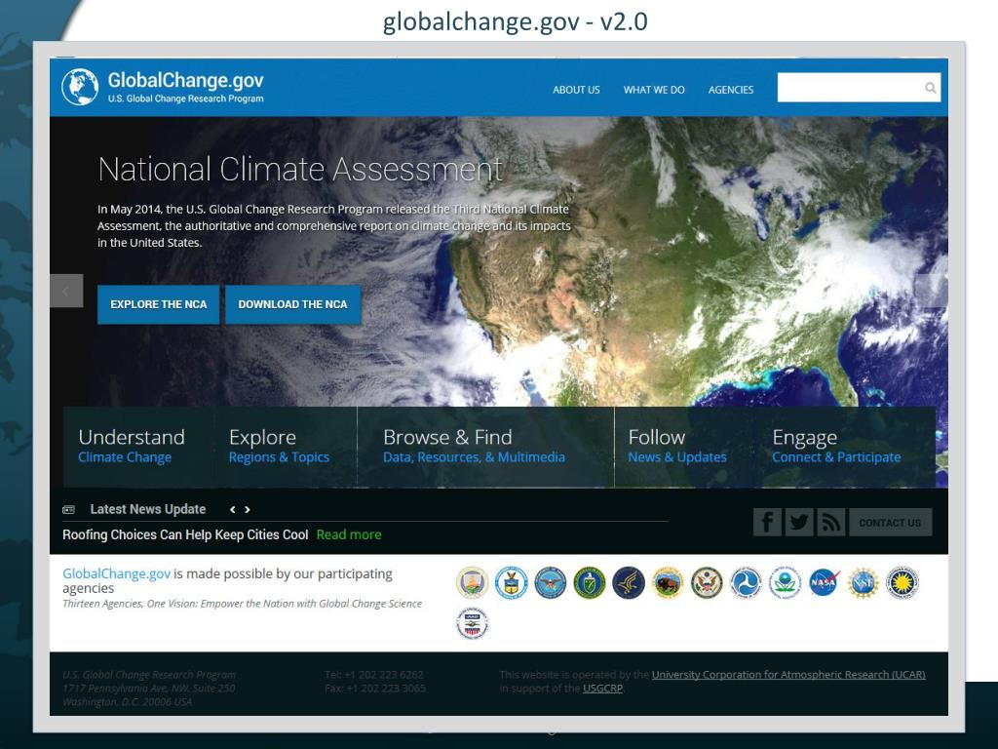Screen dimensions: 998x749
Task: Open GlobalChange.gov link in agencies text
Action: (x=117, y=573)
